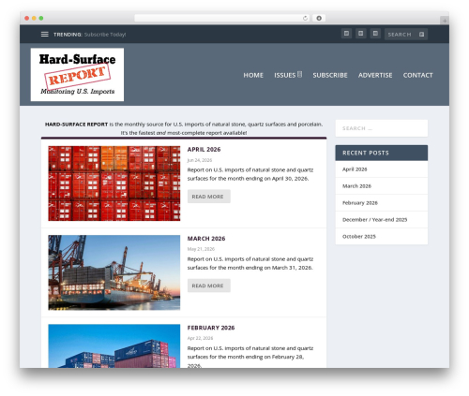Viewport: 469px width, 396px height.
Task: Open the ADVERTISE page
Action: 375,75
